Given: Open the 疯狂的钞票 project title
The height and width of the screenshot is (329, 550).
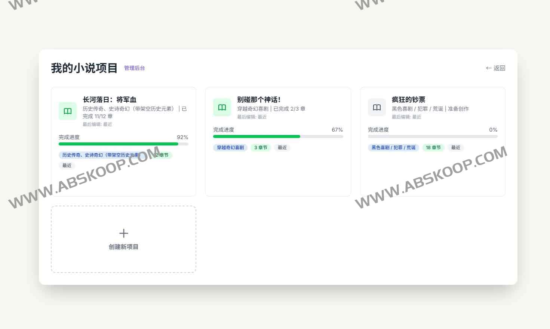Looking at the screenshot, I should (408, 99).
